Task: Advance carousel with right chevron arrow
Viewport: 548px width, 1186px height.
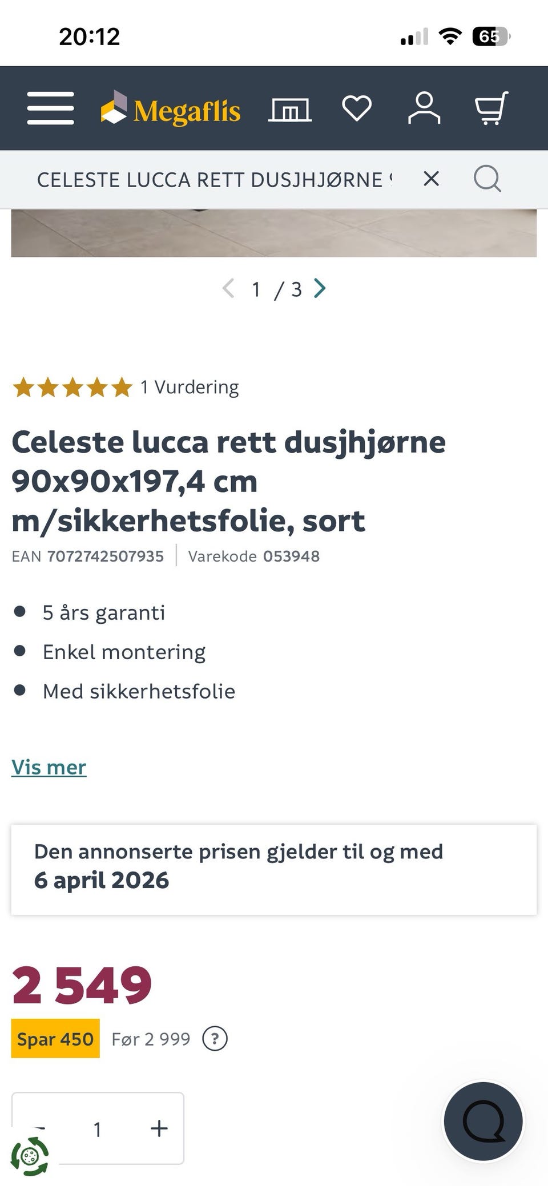Action: click(x=320, y=289)
